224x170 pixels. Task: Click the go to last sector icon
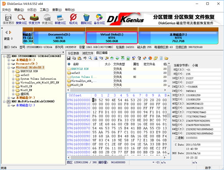click(128, 58)
